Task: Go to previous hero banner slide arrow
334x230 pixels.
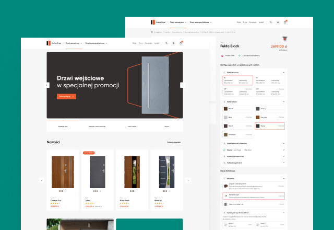Action: click(x=47, y=85)
